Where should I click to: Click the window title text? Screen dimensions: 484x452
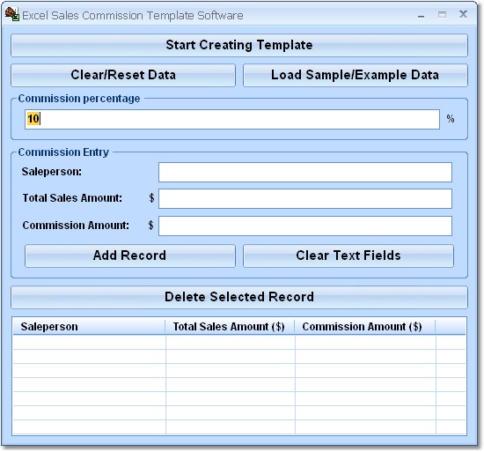[x=133, y=16]
